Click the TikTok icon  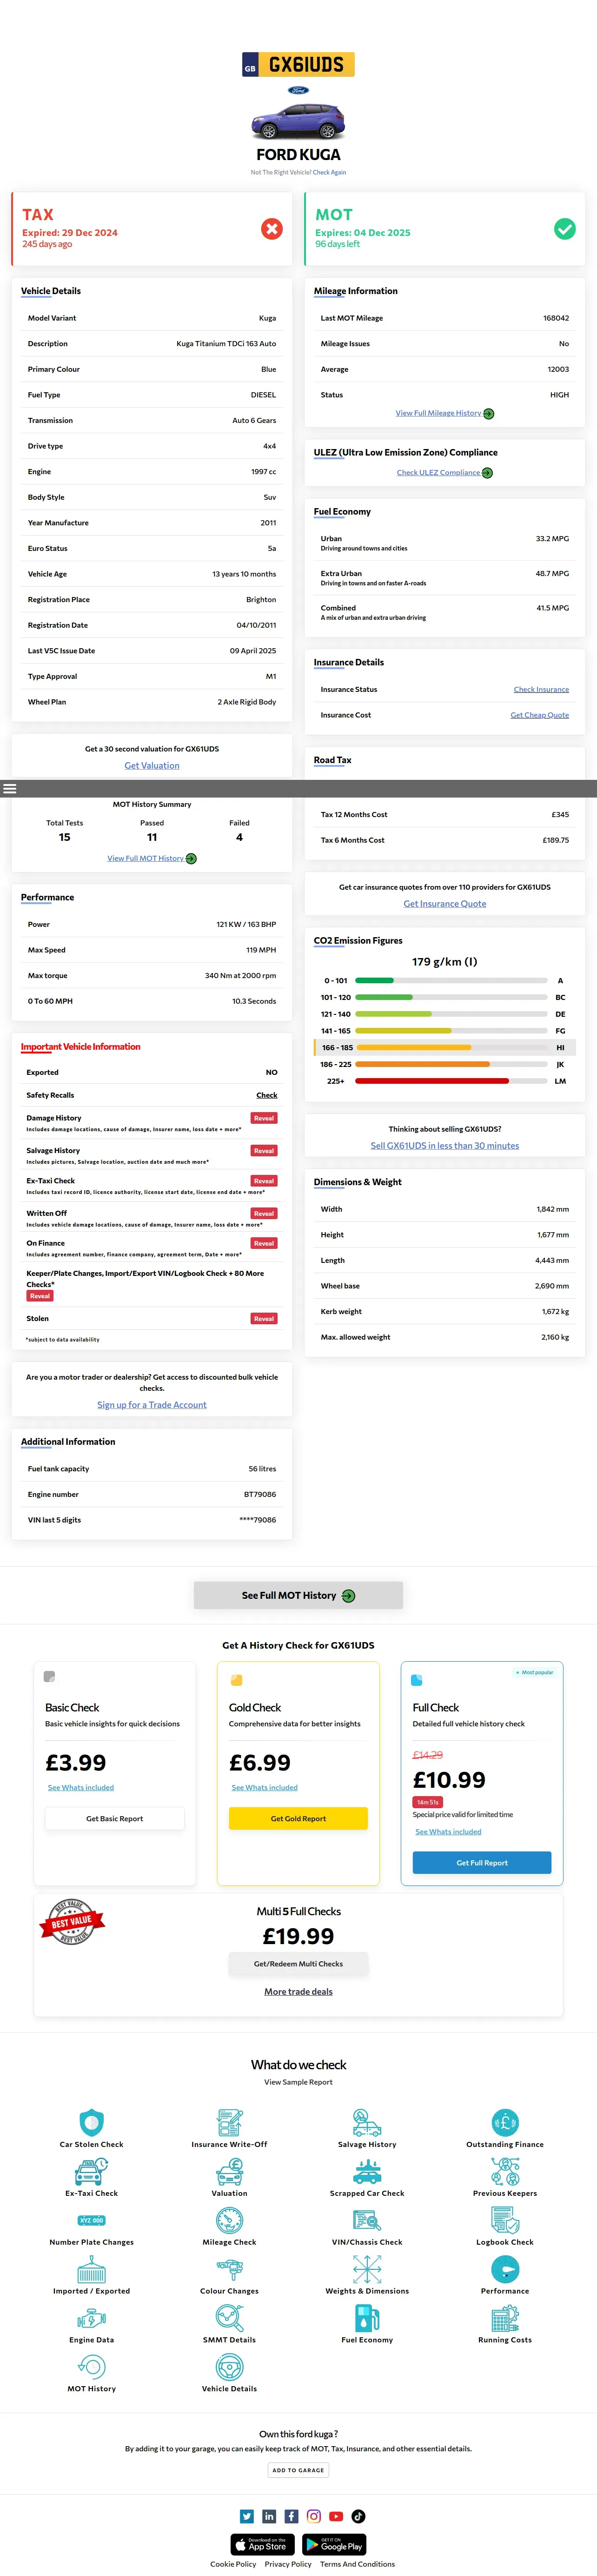[358, 2516]
